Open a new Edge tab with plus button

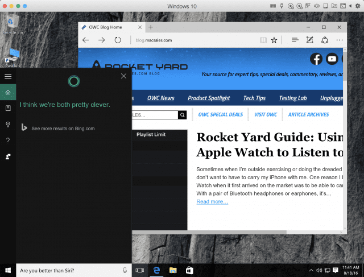tap(151, 27)
